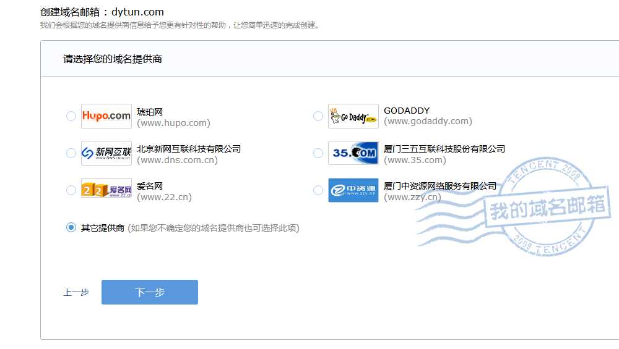Pick the 厦门中资源网络服务有限公司 radio button
Viewport: 619px width, 349px height.
tap(318, 190)
